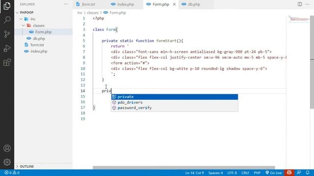Click line number 17 in the gutter

(x=83, y=108)
